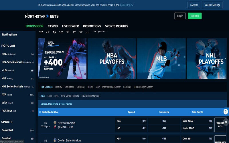Open the MLB banner
Screen dimensions: 229x143
(161, 59)
